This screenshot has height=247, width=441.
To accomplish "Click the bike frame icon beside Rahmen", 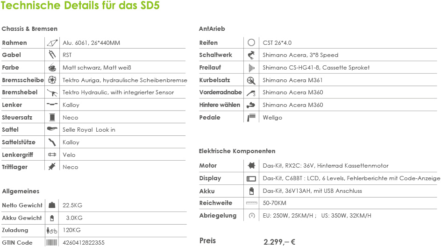I will 52,42.
